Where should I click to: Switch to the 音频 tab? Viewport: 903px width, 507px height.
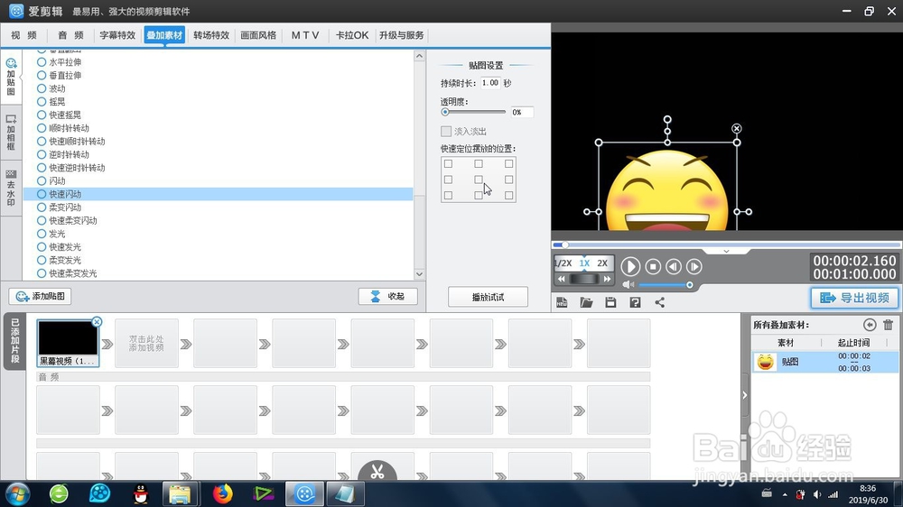[70, 35]
